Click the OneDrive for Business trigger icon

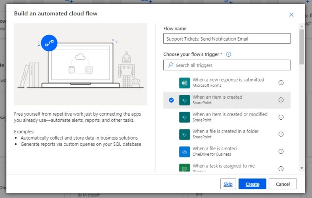(x=184, y=152)
